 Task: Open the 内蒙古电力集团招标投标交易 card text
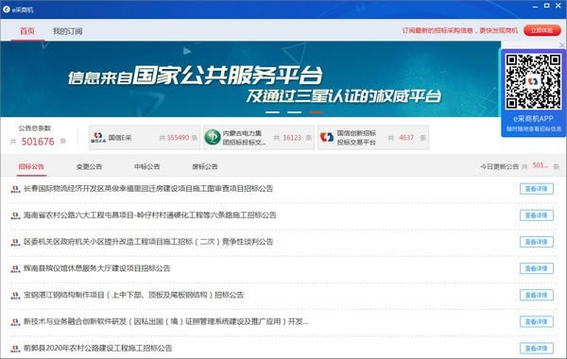coord(244,138)
